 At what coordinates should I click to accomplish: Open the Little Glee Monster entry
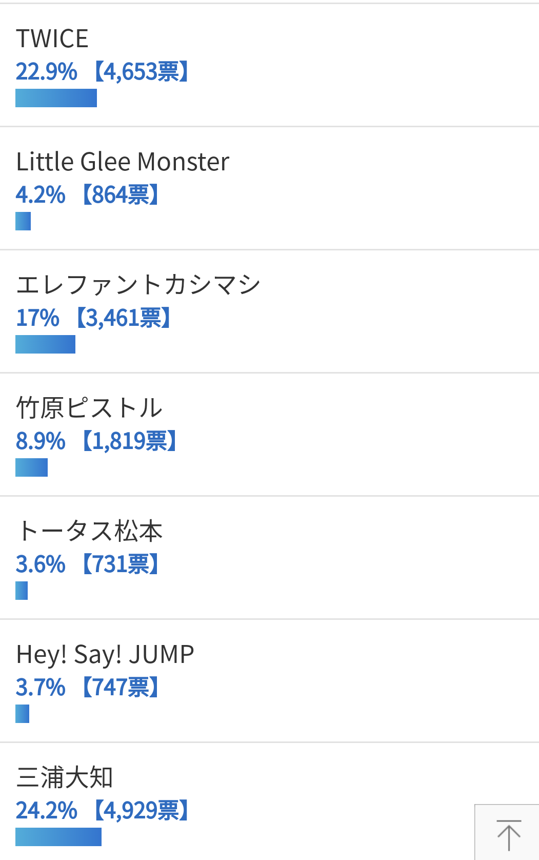[123, 162]
